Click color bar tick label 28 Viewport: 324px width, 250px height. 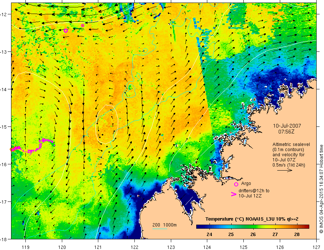(x=297, y=234)
